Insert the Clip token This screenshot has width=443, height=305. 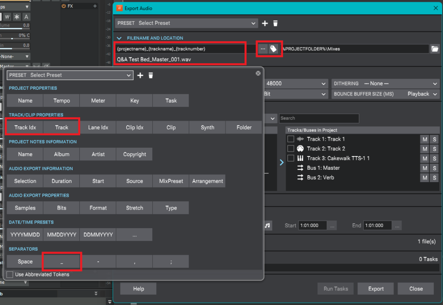[171, 127]
